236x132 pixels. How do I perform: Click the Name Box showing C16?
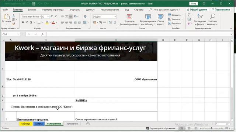tap(11, 34)
